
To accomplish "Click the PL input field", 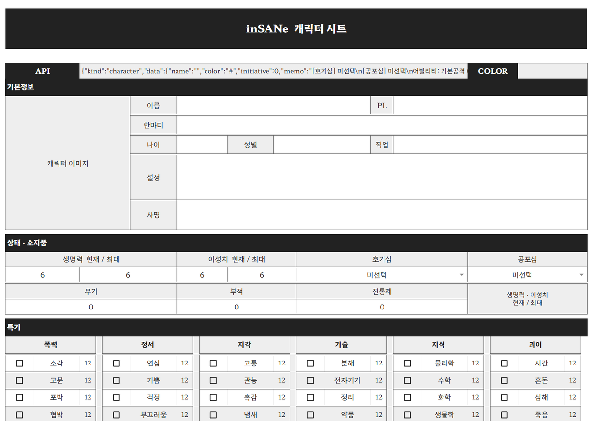I will coord(490,105).
